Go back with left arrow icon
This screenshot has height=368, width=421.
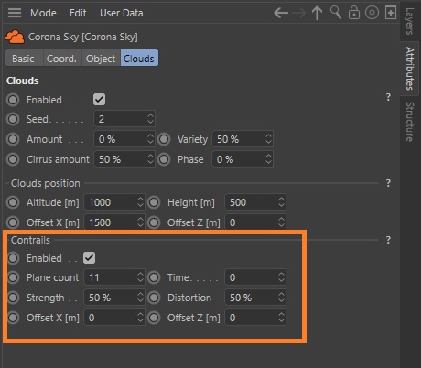click(x=281, y=13)
